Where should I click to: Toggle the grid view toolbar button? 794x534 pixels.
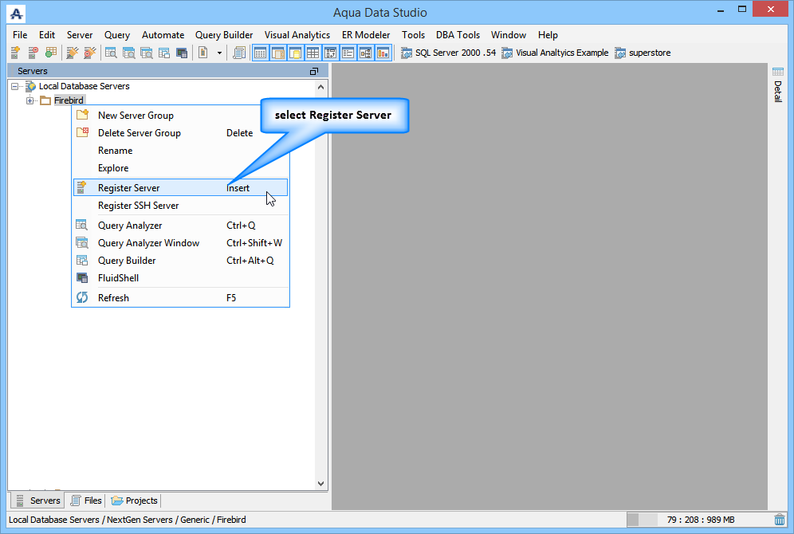tap(260, 53)
